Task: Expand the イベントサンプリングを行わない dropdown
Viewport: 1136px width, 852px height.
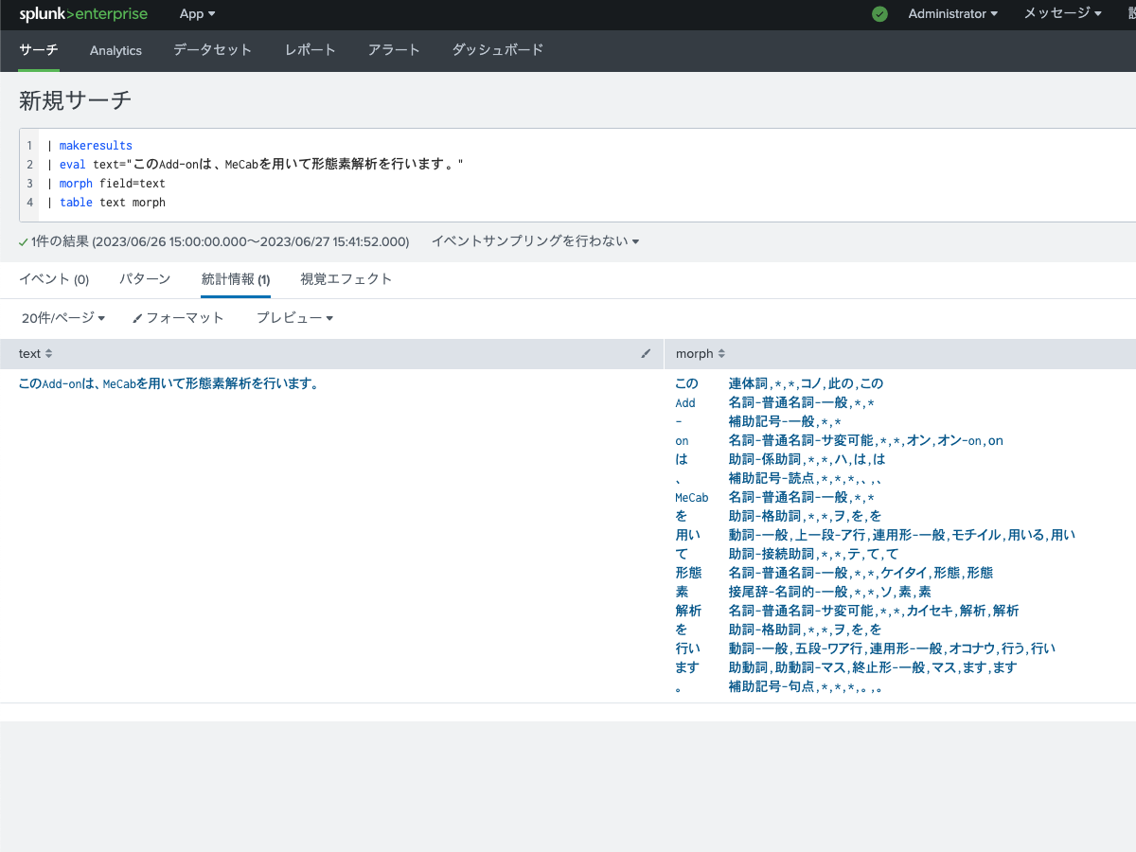Action: tap(535, 241)
